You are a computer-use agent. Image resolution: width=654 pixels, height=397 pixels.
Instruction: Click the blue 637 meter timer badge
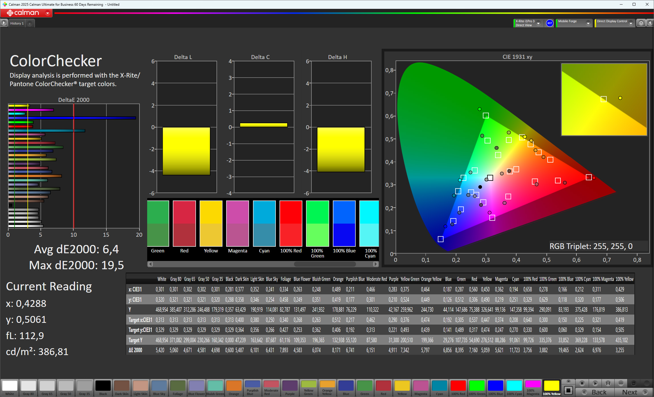point(549,23)
